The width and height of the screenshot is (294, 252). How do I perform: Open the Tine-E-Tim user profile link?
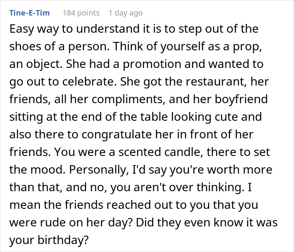pos(29,13)
